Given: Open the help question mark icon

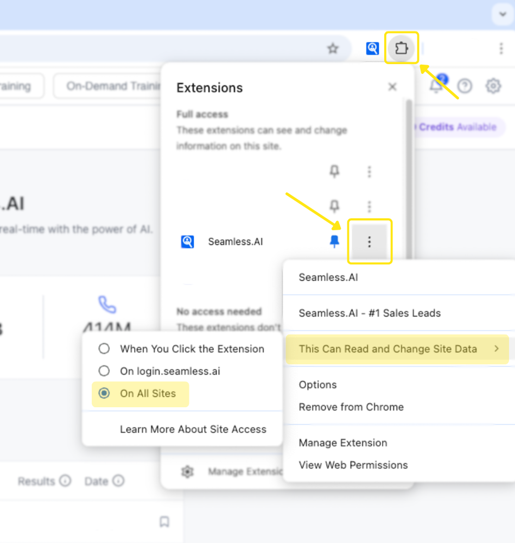Looking at the screenshot, I should click(x=465, y=86).
